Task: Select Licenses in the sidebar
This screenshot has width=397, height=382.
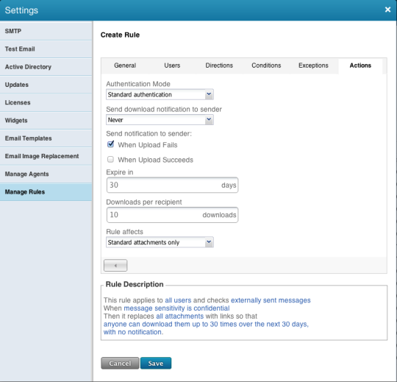Action: [46, 102]
